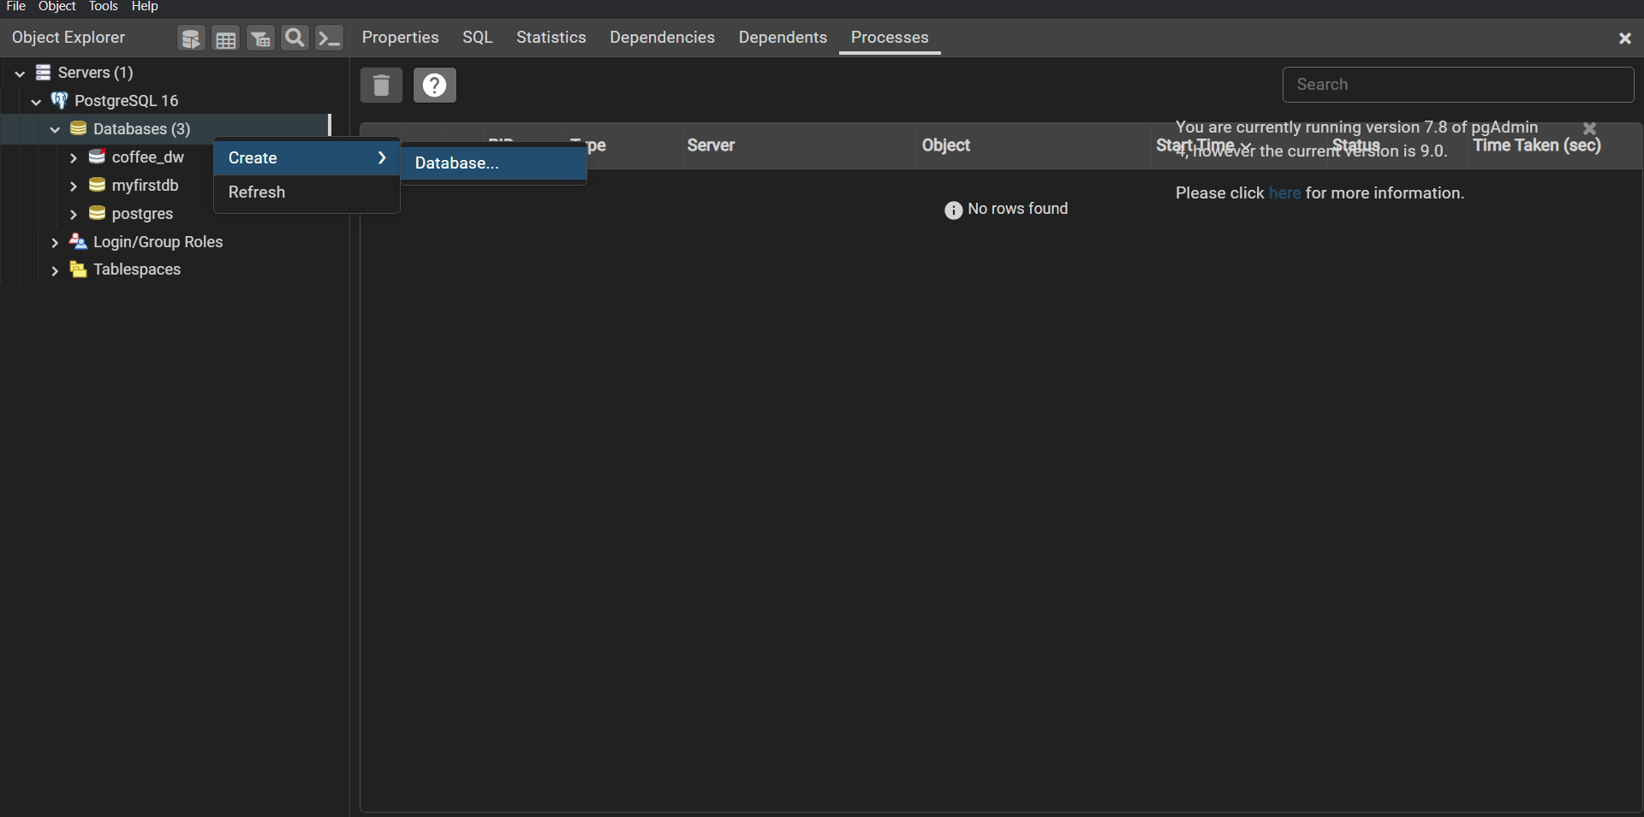Switch to the Properties tab
This screenshot has width=1644, height=817.
tap(400, 38)
